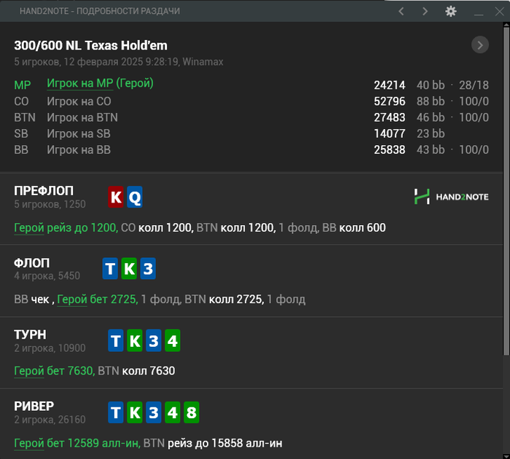Open the Hand2Note logo link

tap(451, 197)
